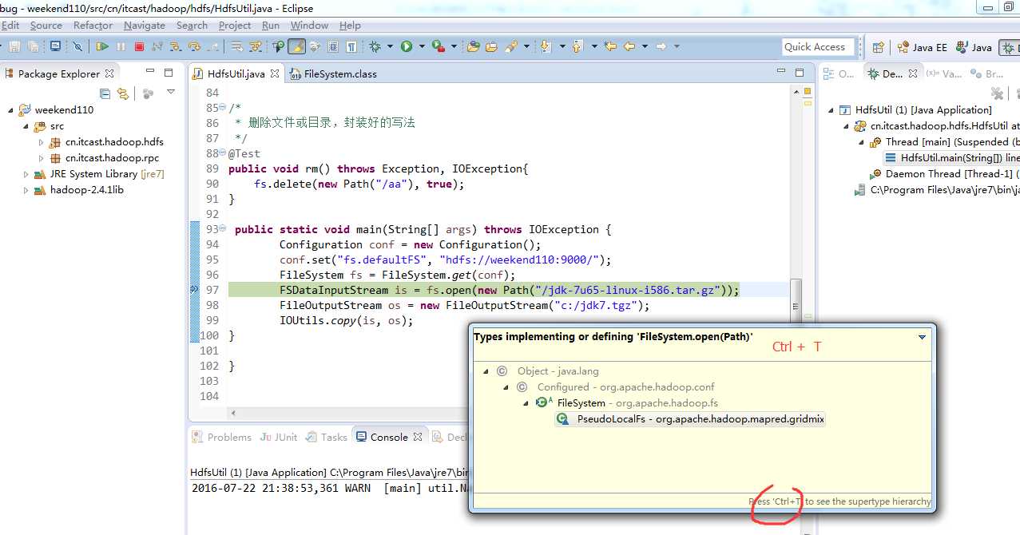Close the HdfsUtil.java editor tab

[x=275, y=73]
